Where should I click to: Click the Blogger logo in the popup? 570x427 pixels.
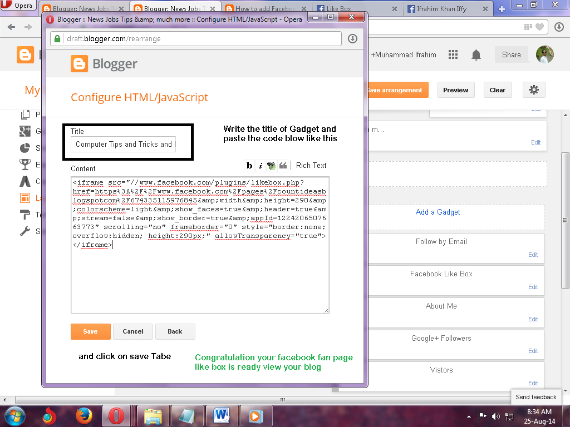tap(104, 64)
